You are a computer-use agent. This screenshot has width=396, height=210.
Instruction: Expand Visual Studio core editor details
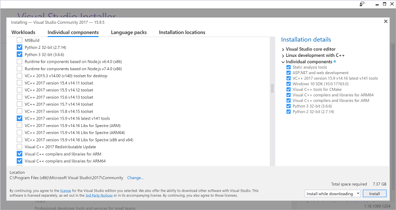tap(283, 49)
